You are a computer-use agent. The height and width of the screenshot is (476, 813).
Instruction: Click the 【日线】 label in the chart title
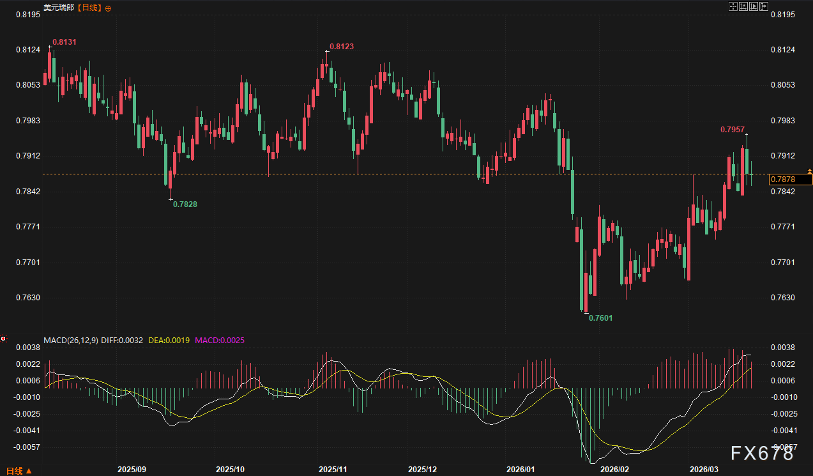(89, 8)
